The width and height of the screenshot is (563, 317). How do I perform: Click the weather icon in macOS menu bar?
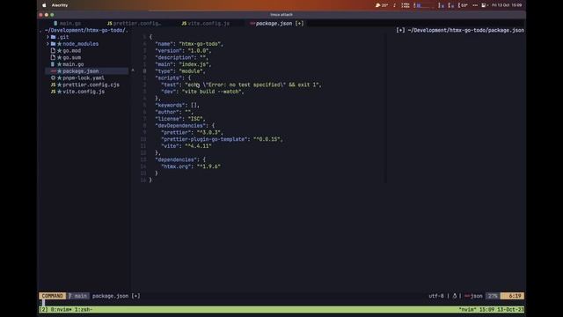tap(377, 5)
